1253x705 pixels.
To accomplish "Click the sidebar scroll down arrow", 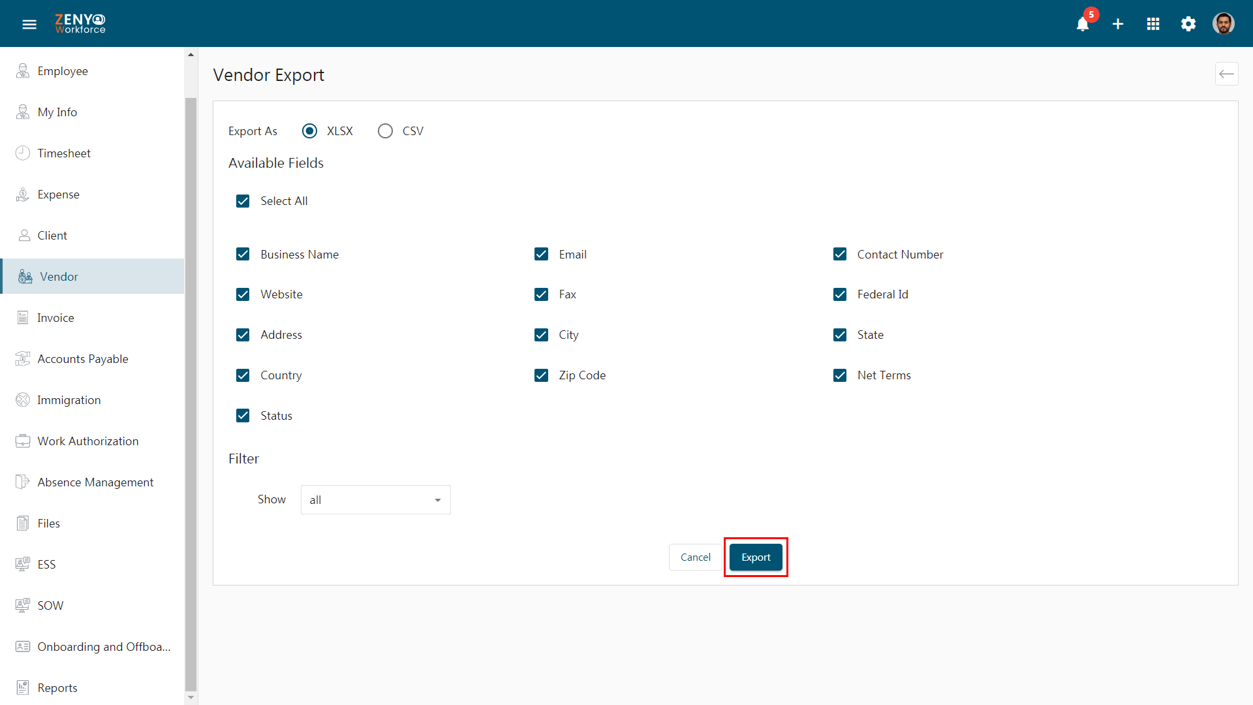I will [x=191, y=698].
